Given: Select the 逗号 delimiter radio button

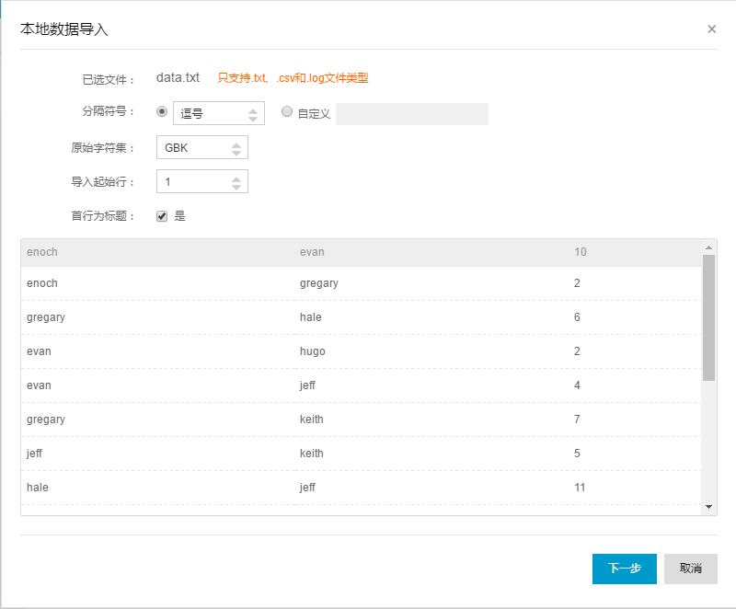Looking at the screenshot, I should pyautogui.click(x=162, y=111).
